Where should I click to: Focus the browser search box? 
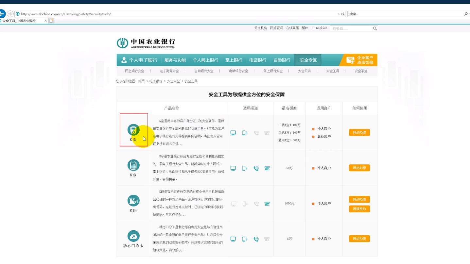tap(406, 14)
